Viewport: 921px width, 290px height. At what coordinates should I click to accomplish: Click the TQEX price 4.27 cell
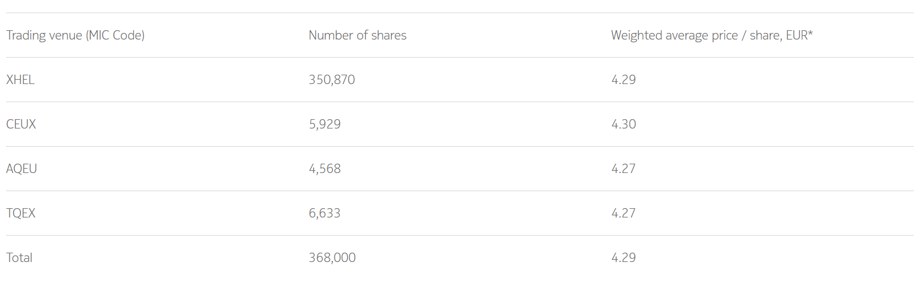pyautogui.click(x=623, y=213)
